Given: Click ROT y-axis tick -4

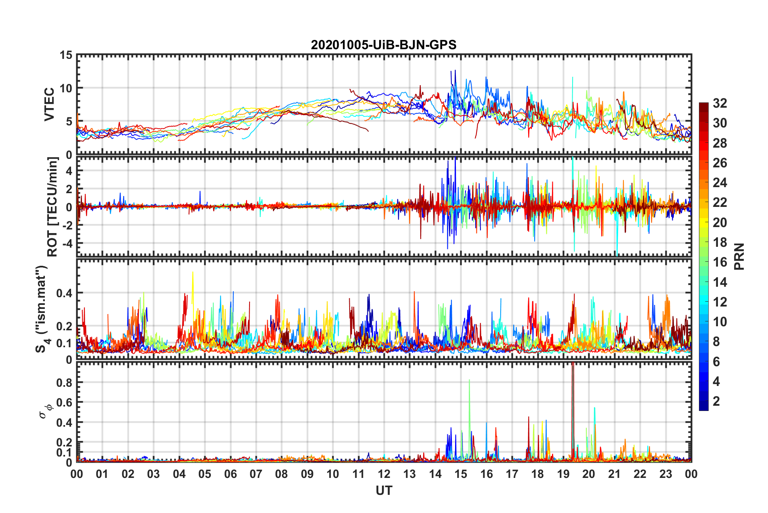Looking at the screenshot, I should 67,244.
